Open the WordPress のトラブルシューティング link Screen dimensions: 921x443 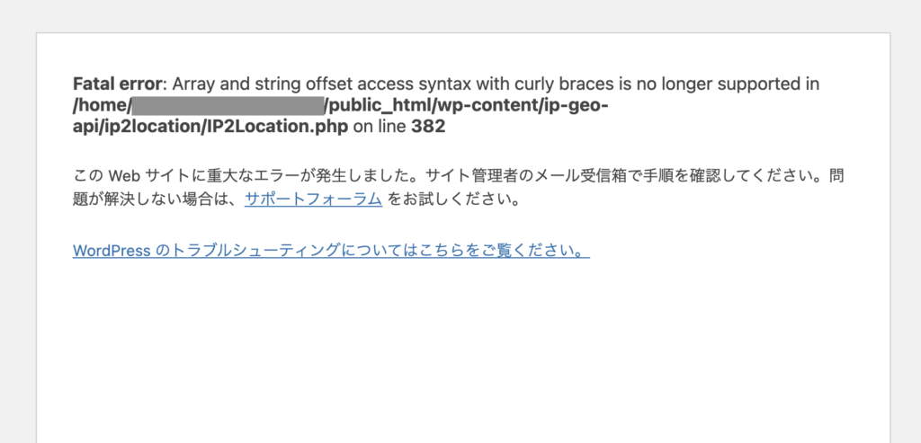tap(331, 250)
